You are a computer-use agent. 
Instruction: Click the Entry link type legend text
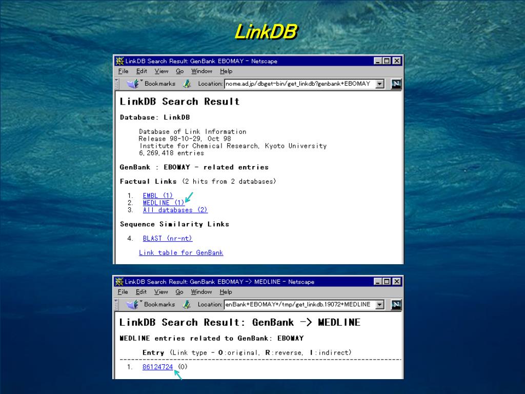(x=247, y=353)
